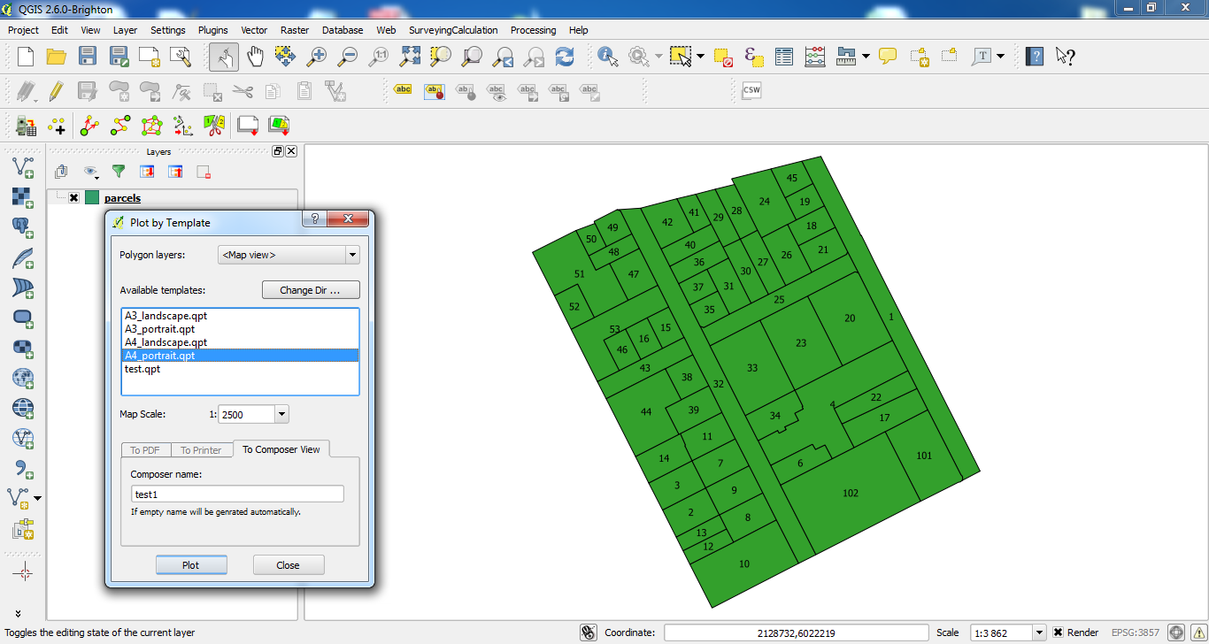Click the Open Project folder icon
1209x644 pixels.
57,57
